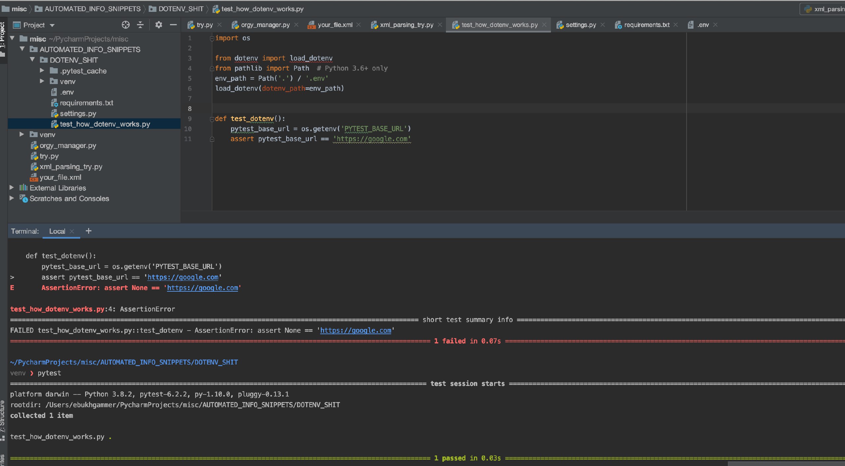
Task: Close the requirements.txt tab
Action: (x=676, y=25)
